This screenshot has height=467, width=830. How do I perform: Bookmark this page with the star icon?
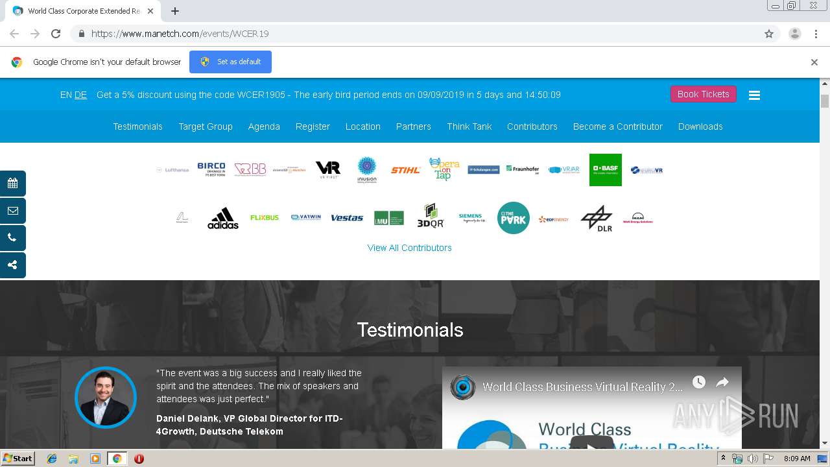(769, 34)
